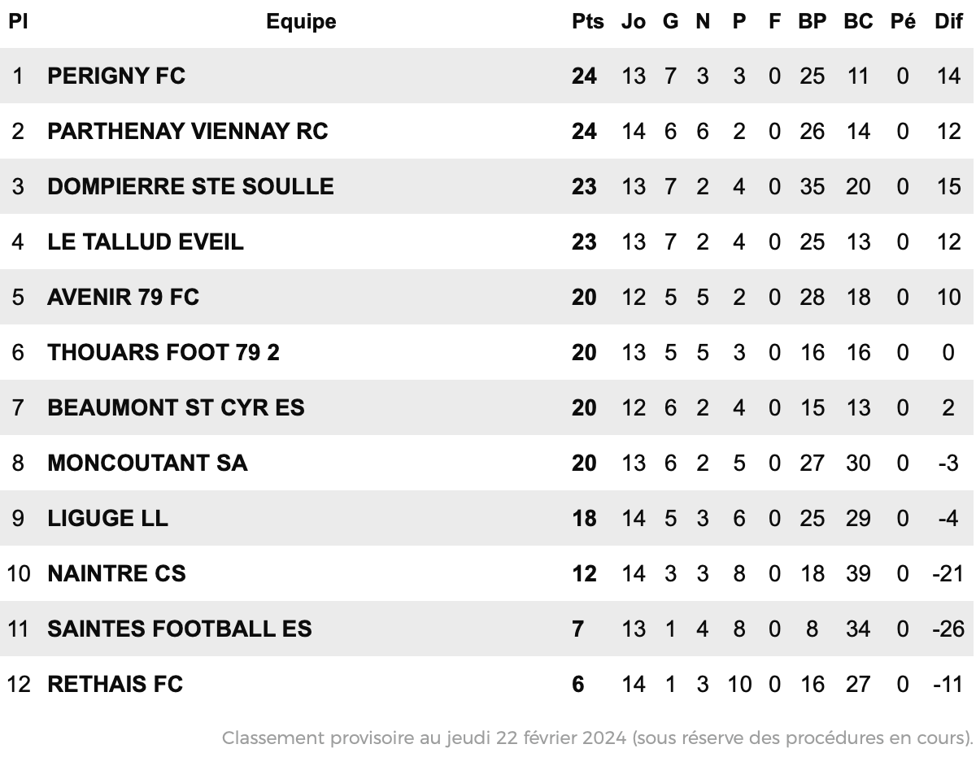Click the PERIGNY FC team name
Screen dimensions: 976x766
116,76
